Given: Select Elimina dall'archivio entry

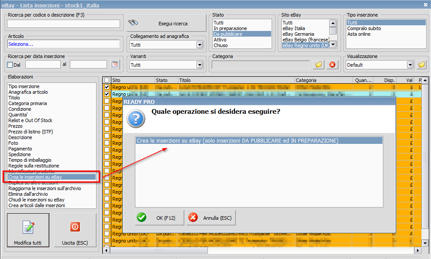Looking at the screenshot, I should click(28, 194).
